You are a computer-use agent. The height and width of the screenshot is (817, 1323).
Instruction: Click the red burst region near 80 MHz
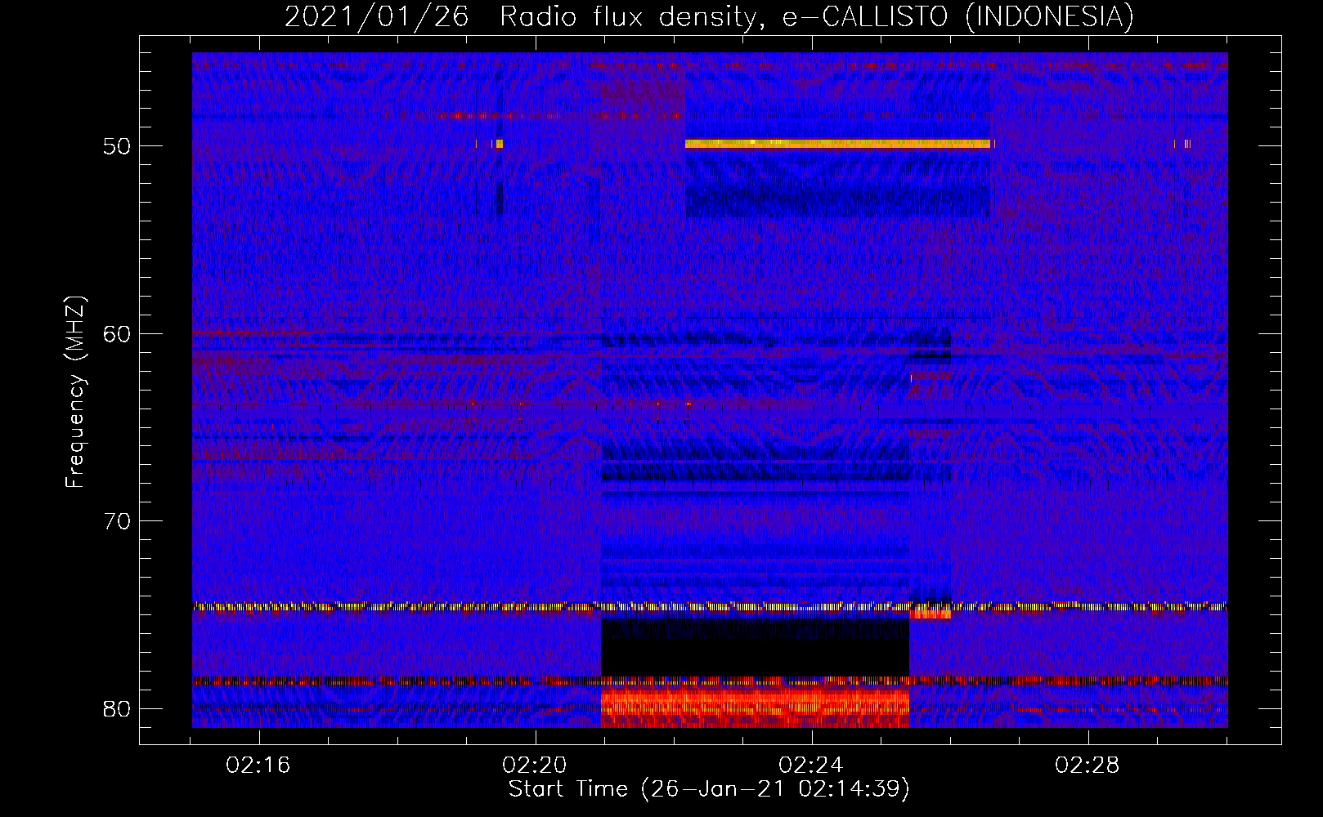[755, 707]
